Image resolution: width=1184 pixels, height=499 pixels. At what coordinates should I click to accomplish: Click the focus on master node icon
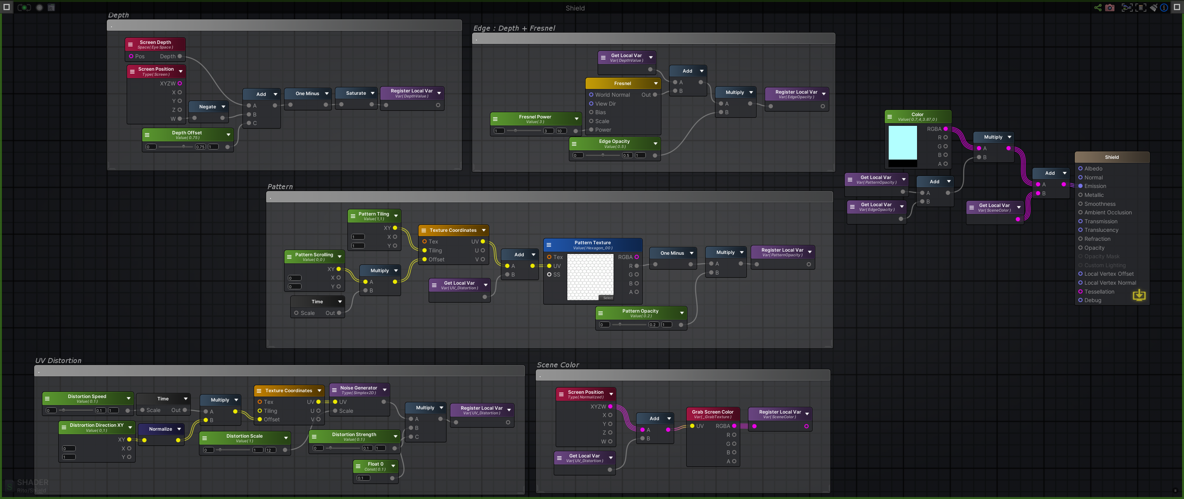[1141, 7]
